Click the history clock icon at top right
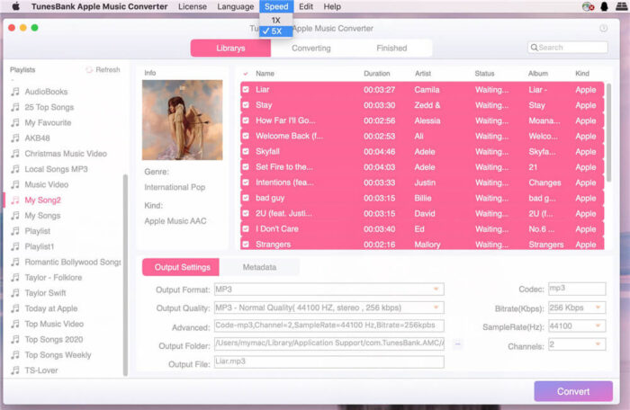630x410 pixels. coord(603,28)
